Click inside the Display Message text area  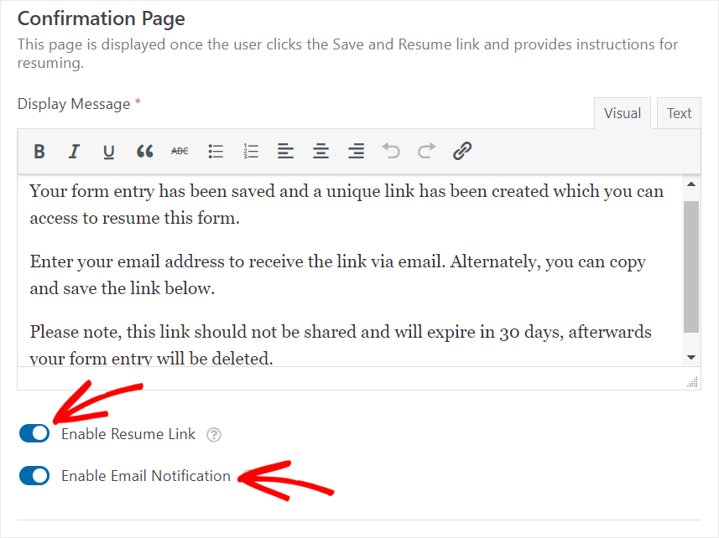coord(351,270)
